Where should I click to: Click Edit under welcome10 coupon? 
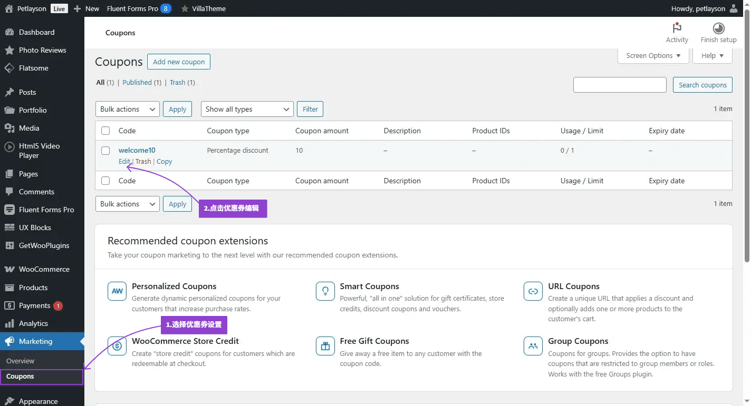coord(124,162)
